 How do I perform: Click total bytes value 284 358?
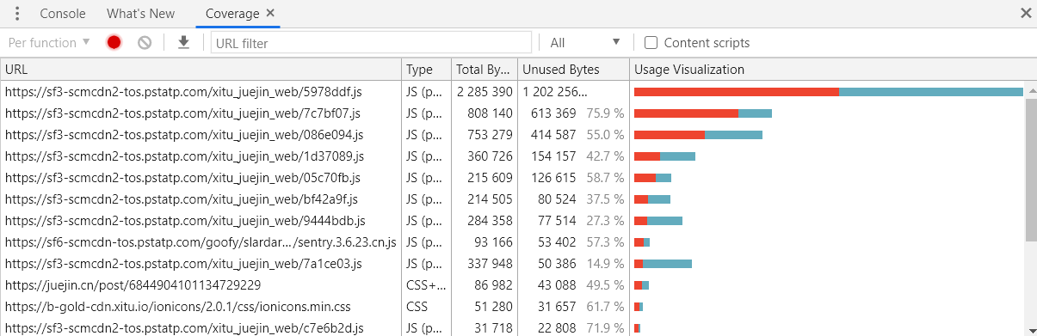point(490,220)
